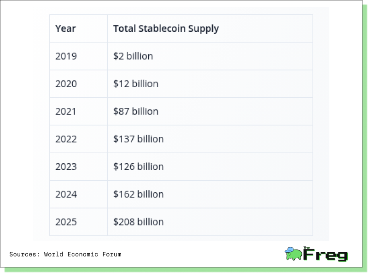Click the $137 billion value cell
Image resolution: width=368 pixels, height=273 pixels.
pos(210,139)
